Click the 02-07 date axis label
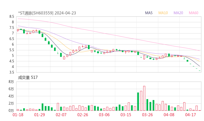This screenshot has width=204, height=121. [61, 115]
